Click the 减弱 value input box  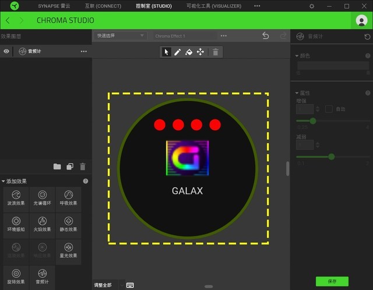tap(305, 145)
